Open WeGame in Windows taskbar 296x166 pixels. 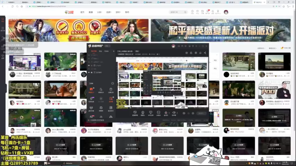click(x=68, y=163)
